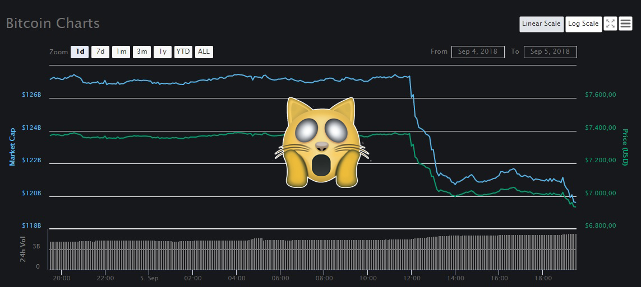Click the $122B market cap tick

pyautogui.click(x=31, y=160)
